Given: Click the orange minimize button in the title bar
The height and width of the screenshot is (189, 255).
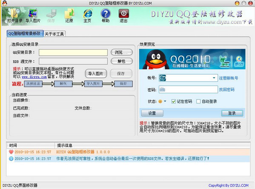Looking at the screenshot, I should pyautogui.click(x=237, y=3).
